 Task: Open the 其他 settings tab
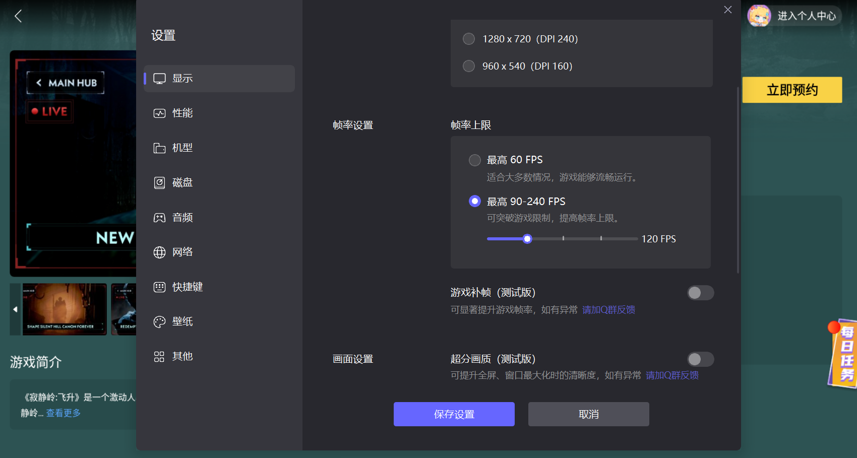[219, 357]
